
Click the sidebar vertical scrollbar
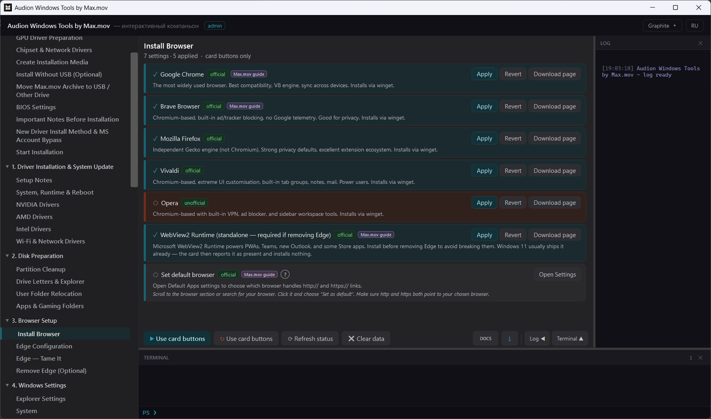(x=134, y=120)
